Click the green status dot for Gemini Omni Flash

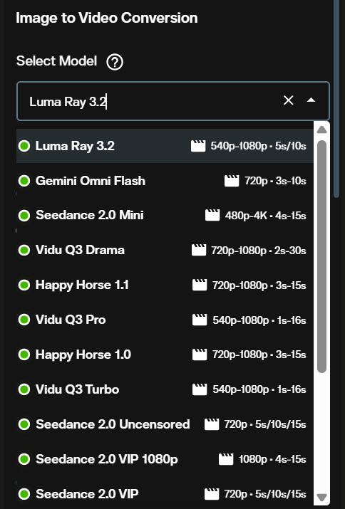pyautogui.click(x=24, y=181)
